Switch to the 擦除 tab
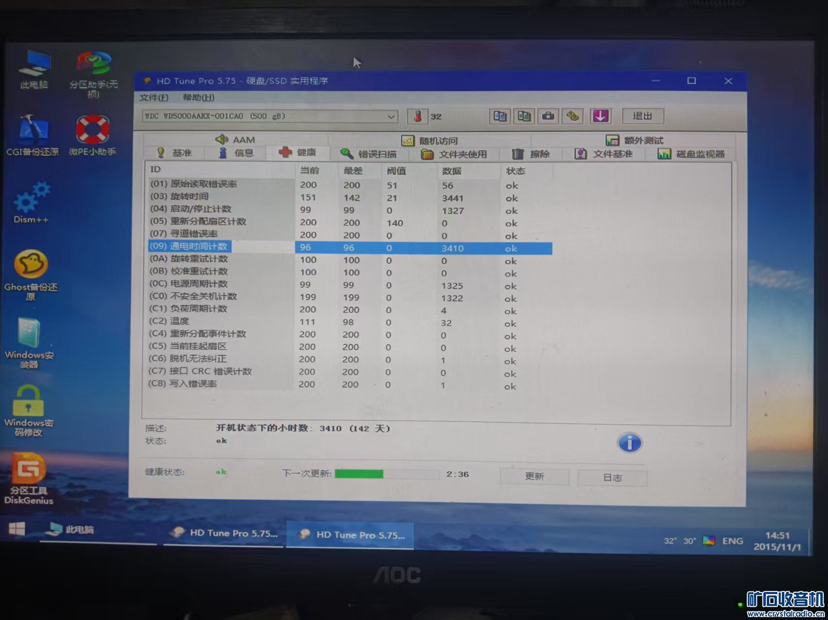The width and height of the screenshot is (828, 620). (x=530, y=154)
